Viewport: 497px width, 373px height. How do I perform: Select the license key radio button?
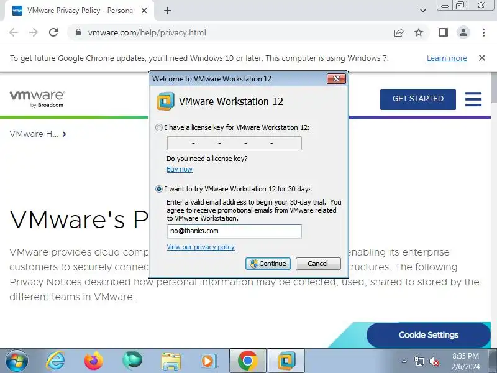coord(159,127)
